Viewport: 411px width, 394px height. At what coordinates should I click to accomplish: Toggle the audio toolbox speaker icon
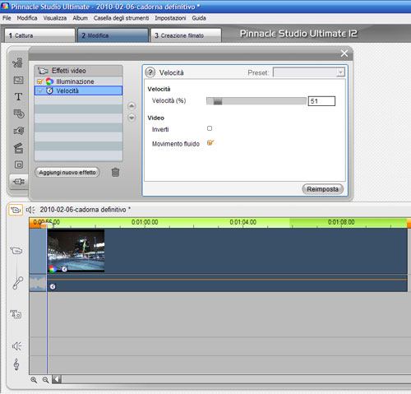coord(30,210)
